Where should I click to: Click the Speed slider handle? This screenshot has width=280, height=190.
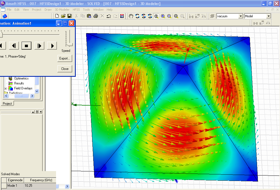69,45
